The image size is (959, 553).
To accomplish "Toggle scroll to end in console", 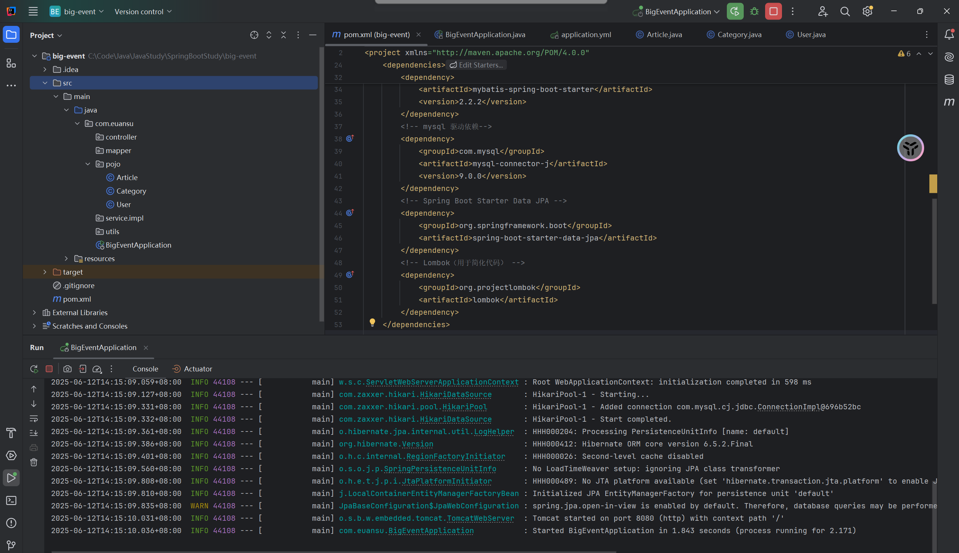I will 34,433.
